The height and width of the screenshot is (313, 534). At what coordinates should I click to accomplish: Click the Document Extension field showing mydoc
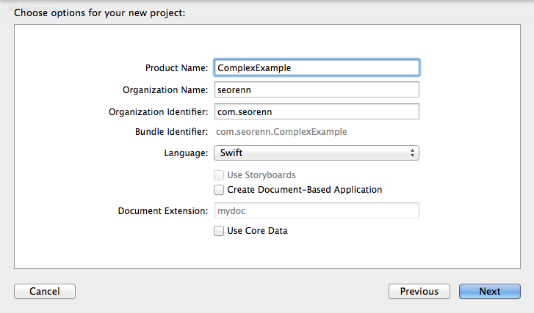[x=317, y=210]
